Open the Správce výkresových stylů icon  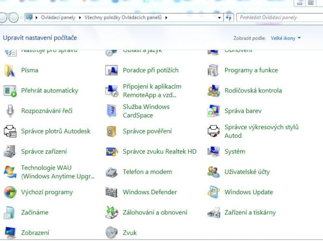[213, 131]
